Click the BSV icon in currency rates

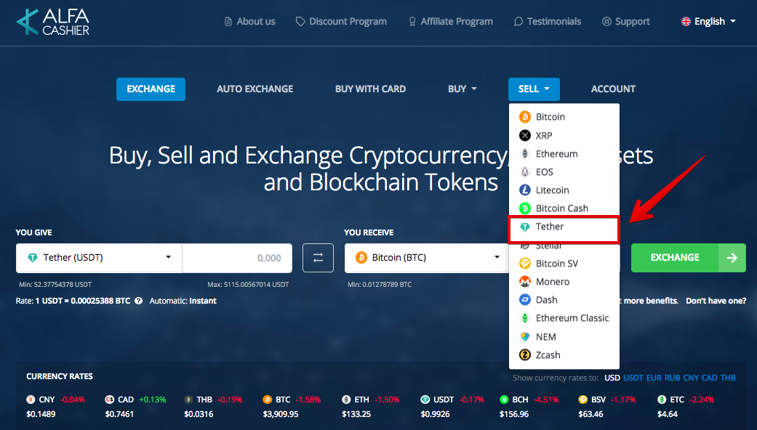click(582, 399)
